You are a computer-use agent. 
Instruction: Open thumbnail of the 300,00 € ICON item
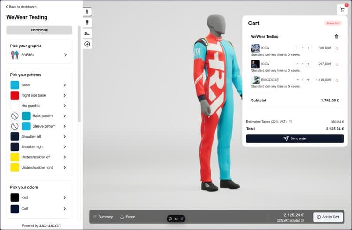(x=255, y=48)
